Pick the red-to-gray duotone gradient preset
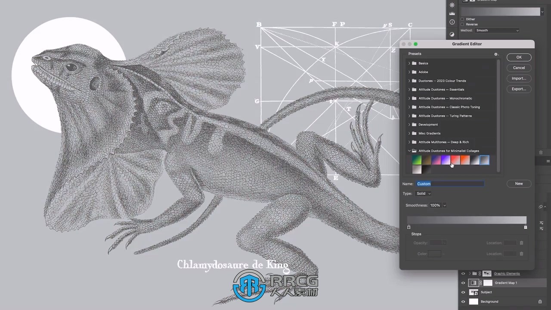Screen dimensions: 551x310 (x=455, y=160)
